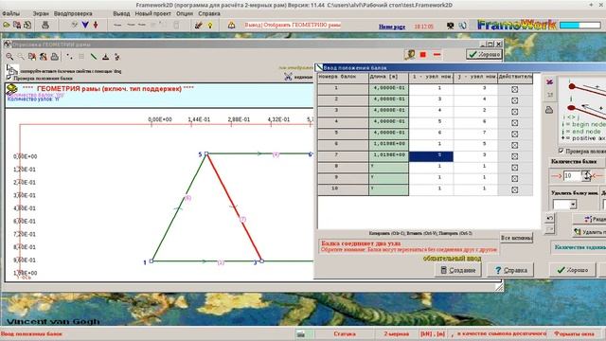Click the yellow light bulb icon
Image resolution: width=606 pixels, height=341 pixels.
click(x=210, y=26)
